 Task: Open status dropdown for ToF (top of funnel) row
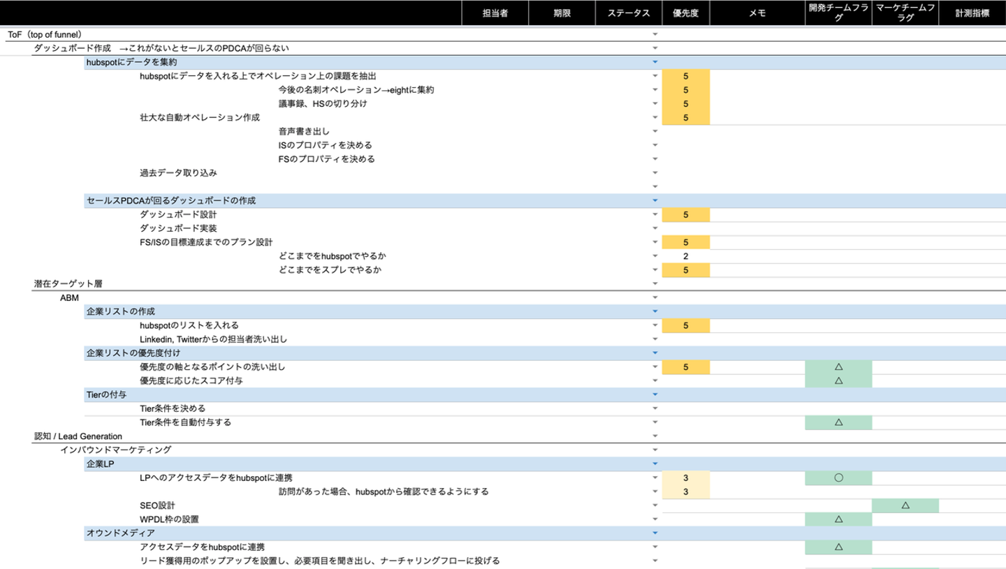[x=655, y=34]
